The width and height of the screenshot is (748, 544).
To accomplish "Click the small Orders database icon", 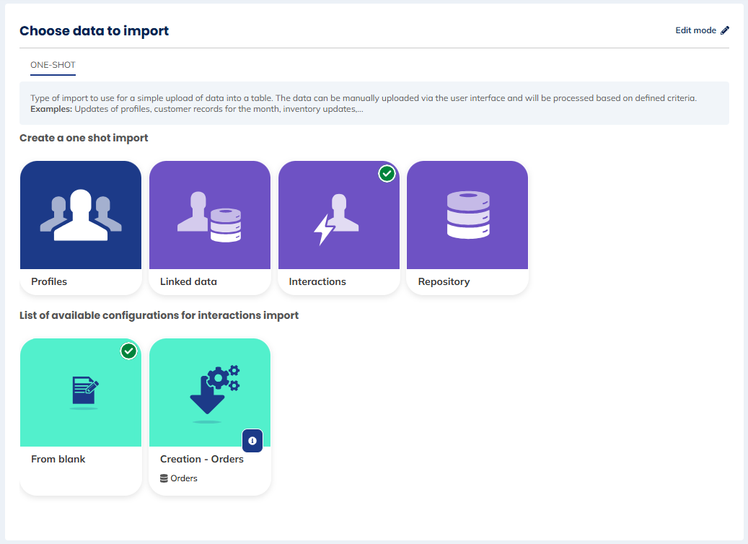I will pyautogui.click(x=164, y=478).
